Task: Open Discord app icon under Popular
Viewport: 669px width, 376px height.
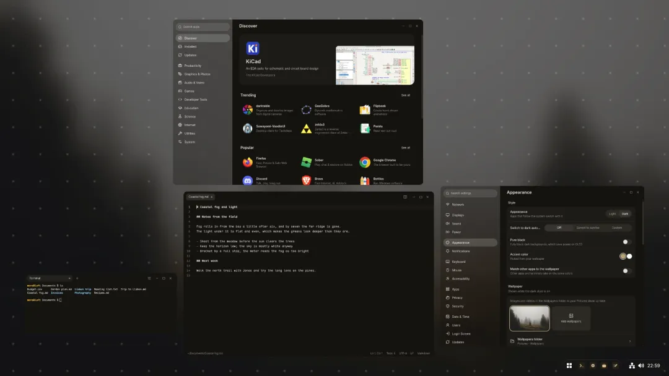Action: tap(247, 181)
